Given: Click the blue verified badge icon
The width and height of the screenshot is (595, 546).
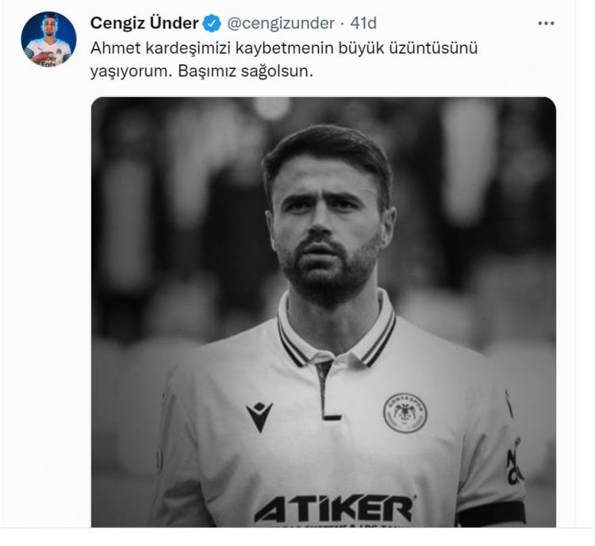Looking at the screenshot, I should click(x=212, y=23).
